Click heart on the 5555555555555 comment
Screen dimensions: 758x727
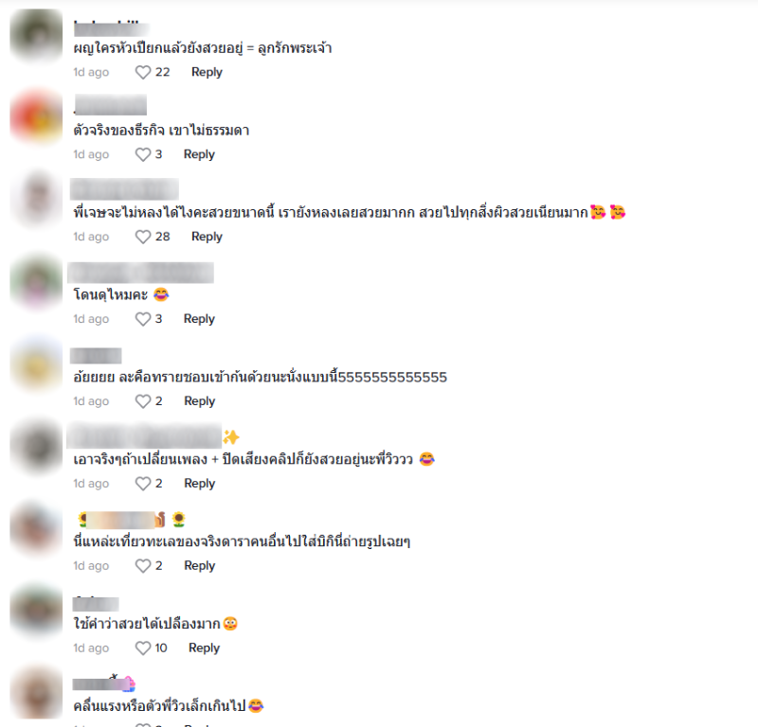coord(143,401)
